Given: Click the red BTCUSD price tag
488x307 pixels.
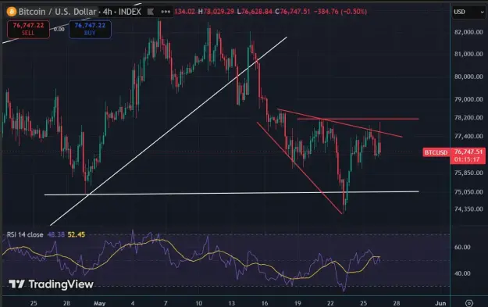Looking at the screenshot, I should [x=436, y=152].
